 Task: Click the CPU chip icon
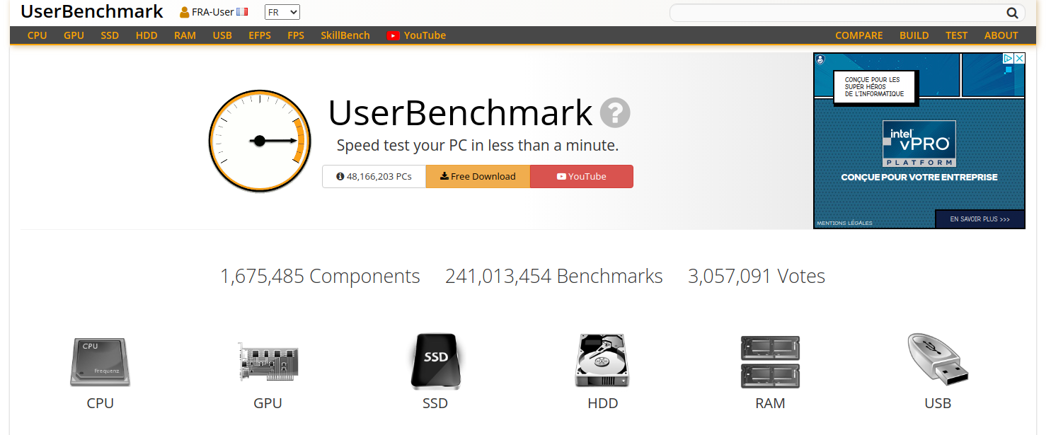pos(100,362)
